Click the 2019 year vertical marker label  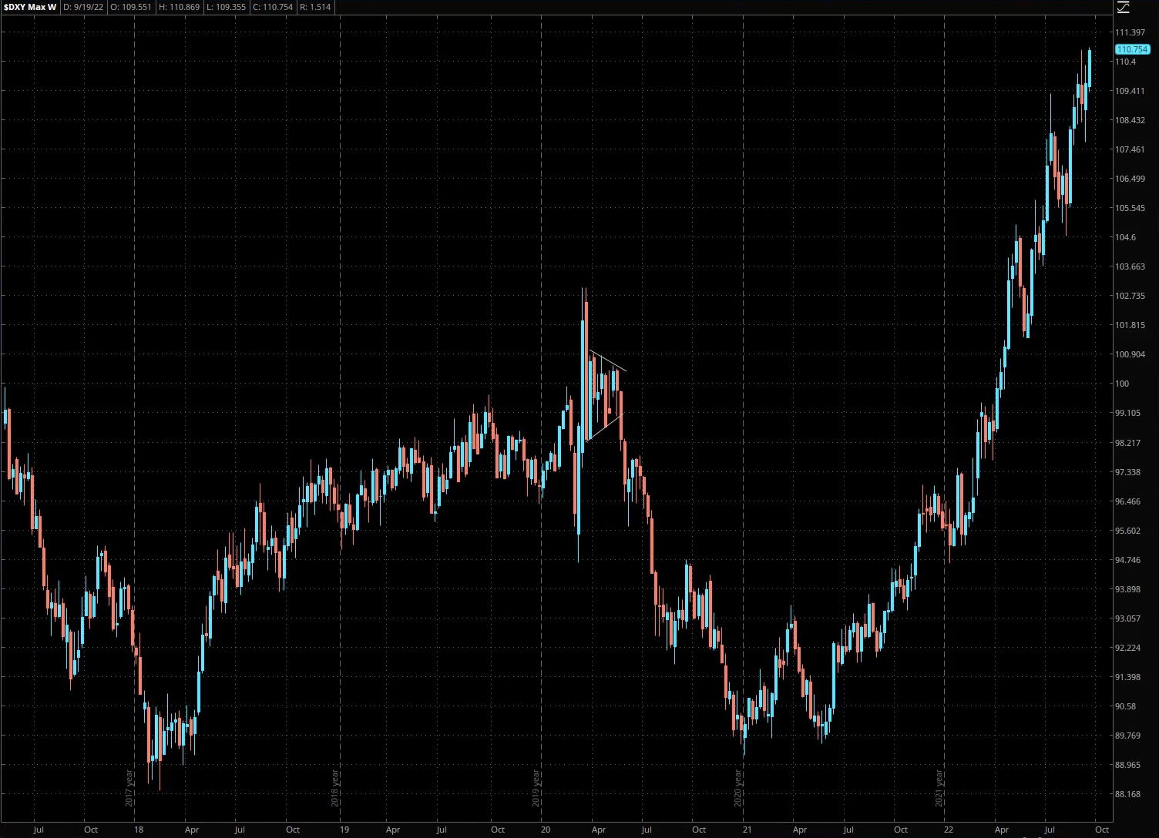click(536, 787)
